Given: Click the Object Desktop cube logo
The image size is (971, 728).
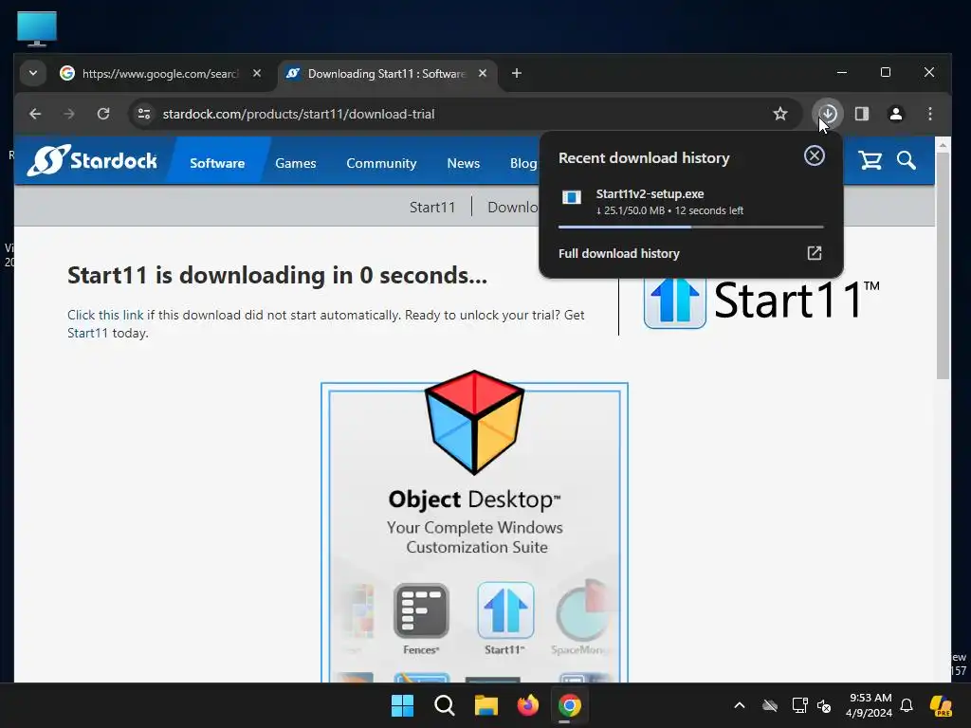Looking at the screenshot, I should (x=474, y=422).
